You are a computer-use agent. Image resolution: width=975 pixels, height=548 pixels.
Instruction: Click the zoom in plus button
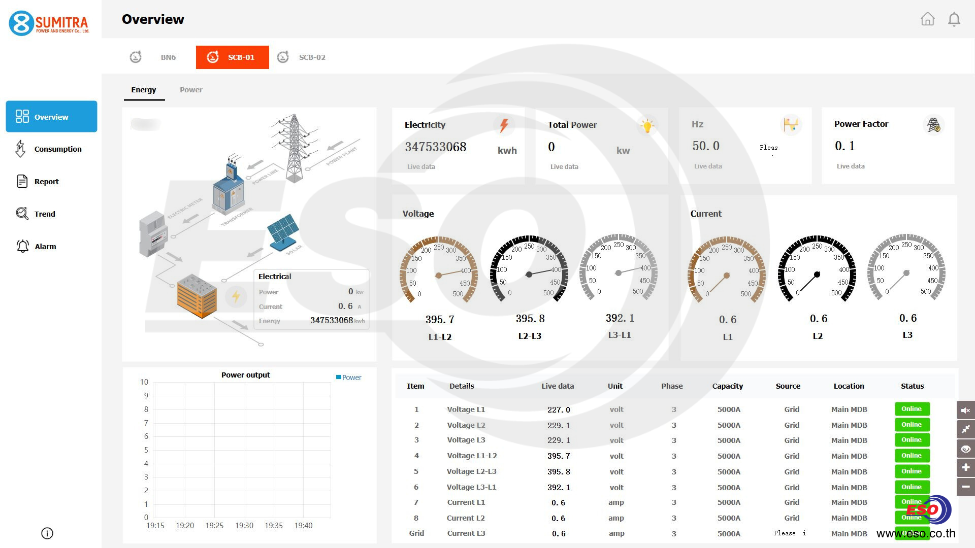pyautogui.click(x=965, y=467)
